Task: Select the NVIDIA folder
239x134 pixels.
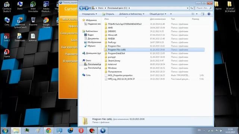Action: (154, 39)
